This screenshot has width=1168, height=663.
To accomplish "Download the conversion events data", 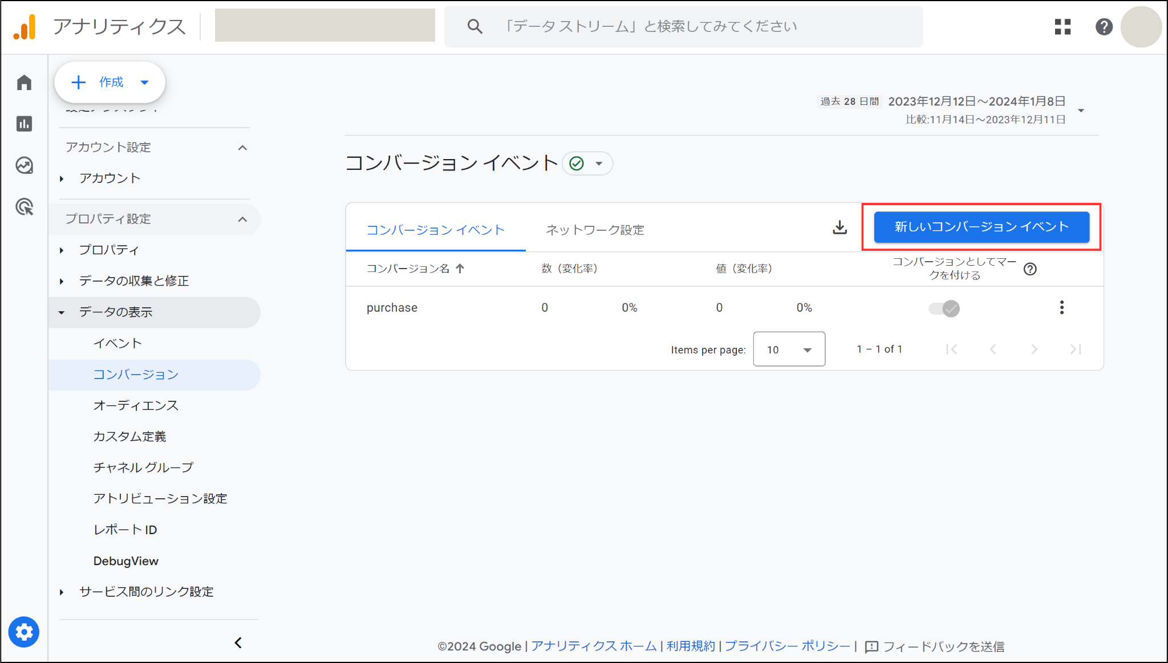I will pos(839,227).
